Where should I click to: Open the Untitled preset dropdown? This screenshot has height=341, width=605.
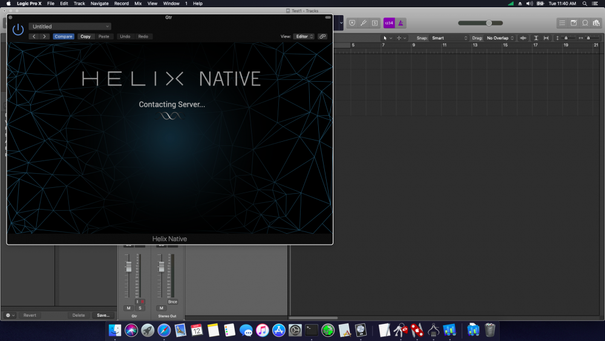(x=70, y=26)
